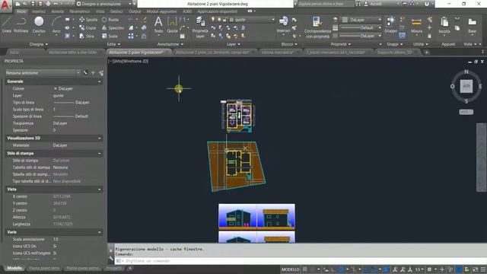
Task: Click the [Alto] viewport control label
Action: (x=118, y=61)
